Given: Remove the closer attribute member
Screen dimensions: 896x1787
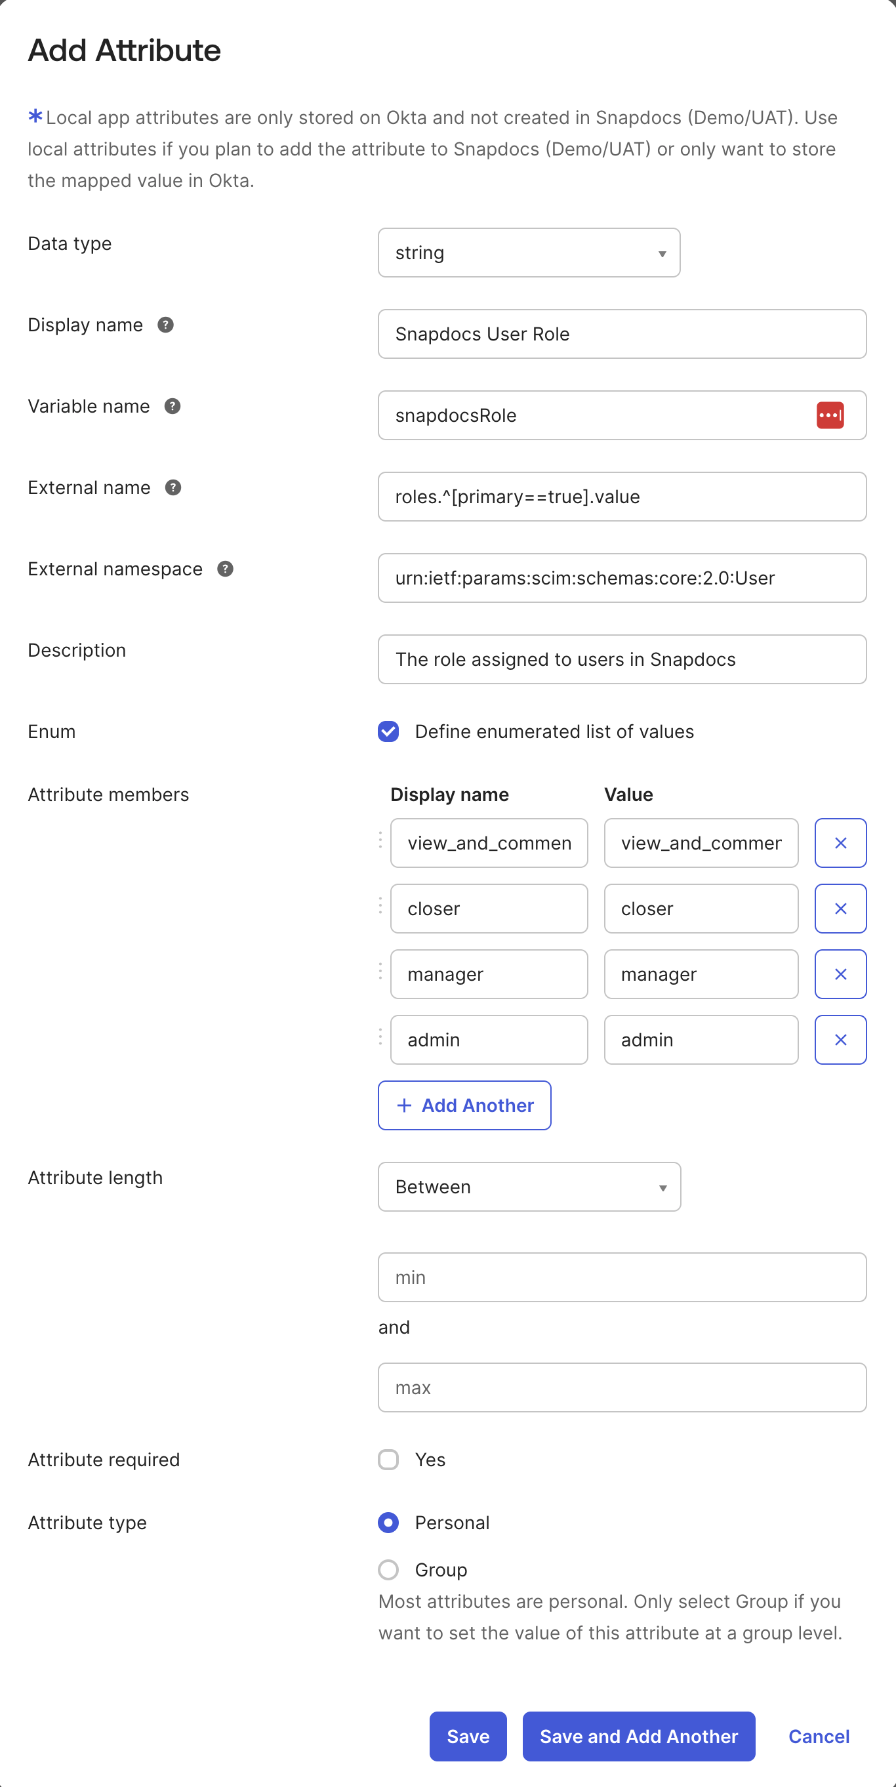Looking at the screenshot, I should (x=840, y=908).
